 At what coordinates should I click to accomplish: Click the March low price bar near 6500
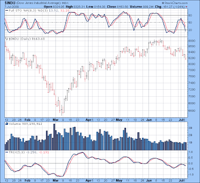[61, 110]
